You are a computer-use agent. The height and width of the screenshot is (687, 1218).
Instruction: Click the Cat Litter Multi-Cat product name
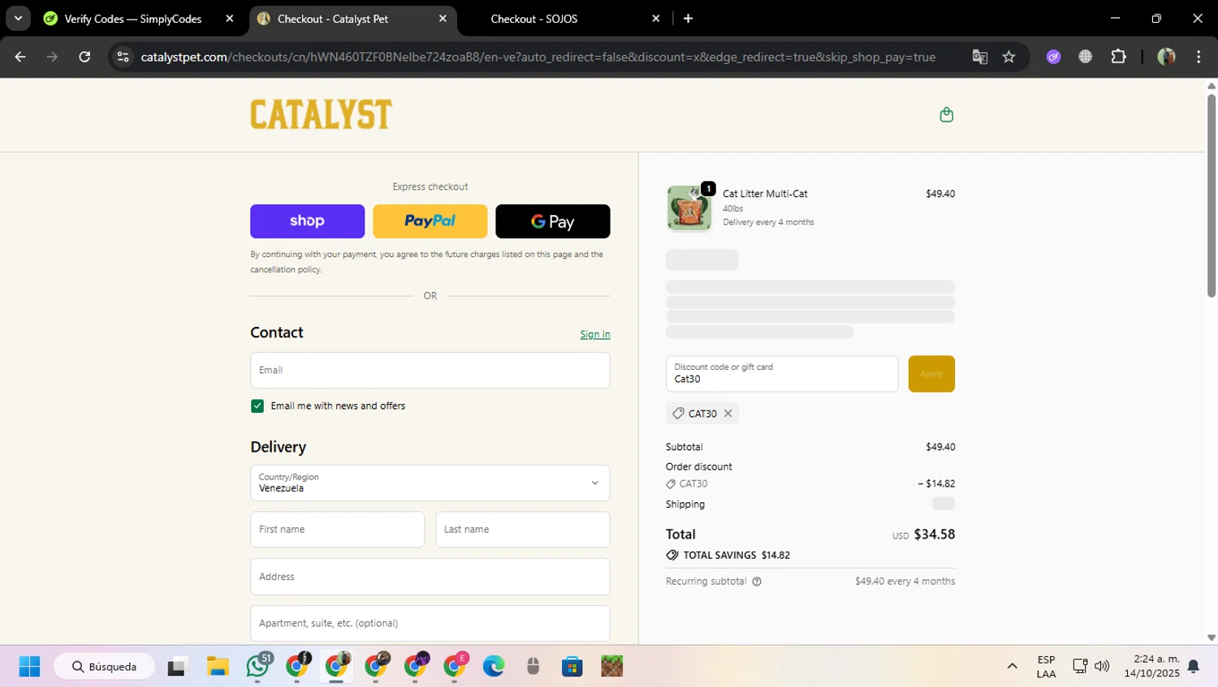point(765,194)
